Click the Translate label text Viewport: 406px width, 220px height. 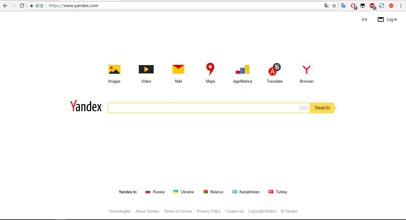274,81
